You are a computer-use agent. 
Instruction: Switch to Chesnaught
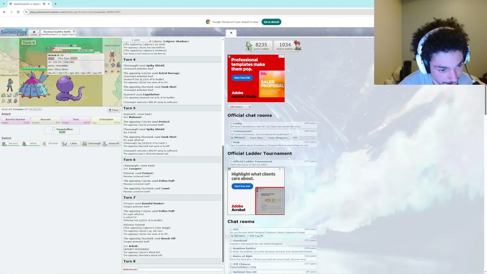(92, 143)
